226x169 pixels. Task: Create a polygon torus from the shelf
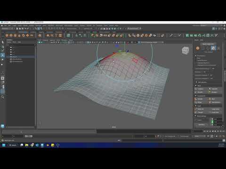click(x=23, y=36)
